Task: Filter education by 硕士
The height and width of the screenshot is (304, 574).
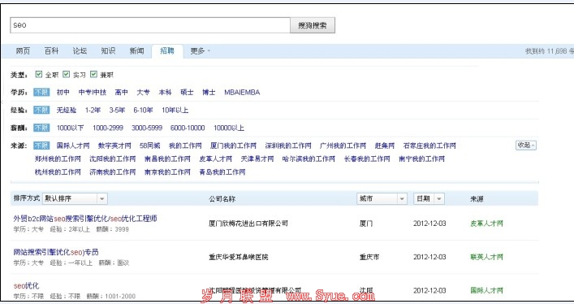Action: pyautogui.click(x=187, y=92)
